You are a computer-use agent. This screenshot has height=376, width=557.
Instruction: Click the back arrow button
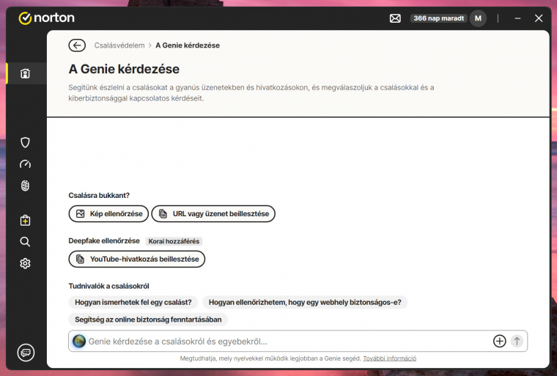(77, 45)
